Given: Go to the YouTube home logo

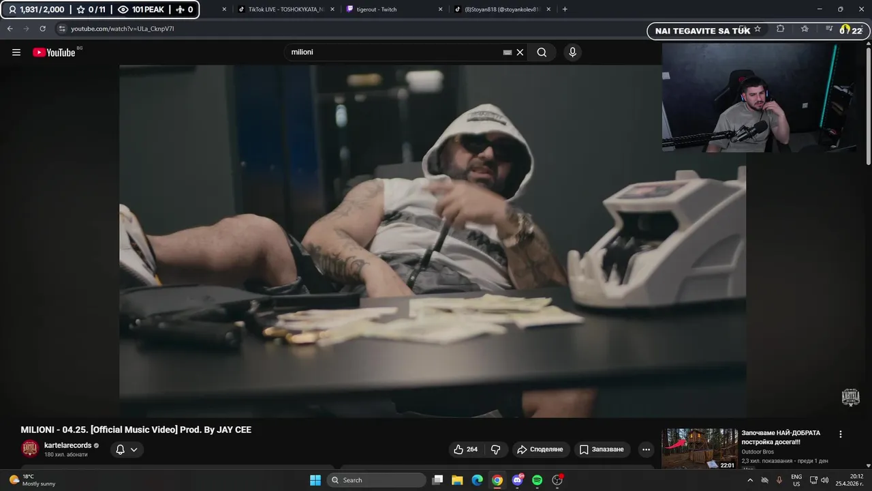Looking at the screenshot, I should [x=54, y=53].
